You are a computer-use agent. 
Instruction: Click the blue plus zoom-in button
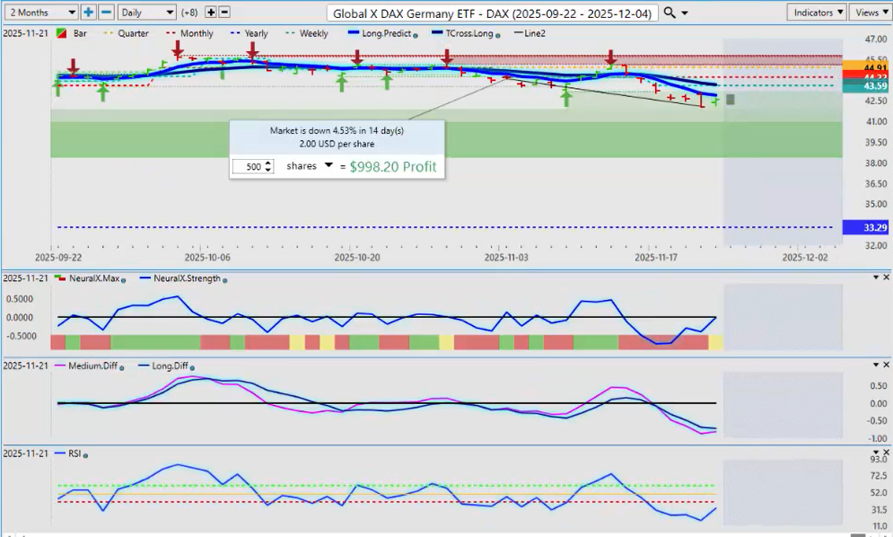coord(88,13)
